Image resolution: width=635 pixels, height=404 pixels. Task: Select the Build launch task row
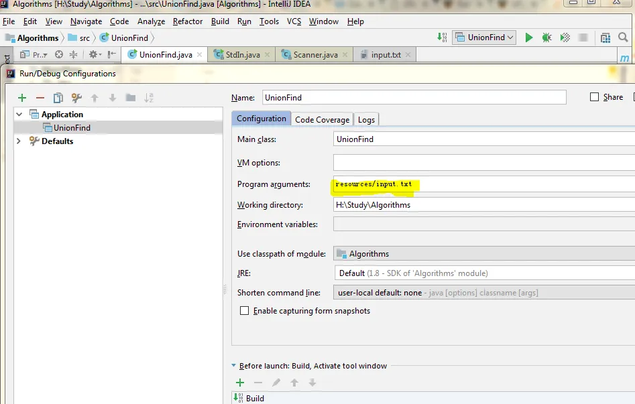coord(434,399)
